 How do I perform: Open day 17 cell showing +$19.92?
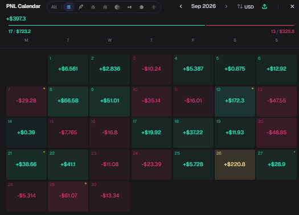pyautogui.click(x=151, y=133)
